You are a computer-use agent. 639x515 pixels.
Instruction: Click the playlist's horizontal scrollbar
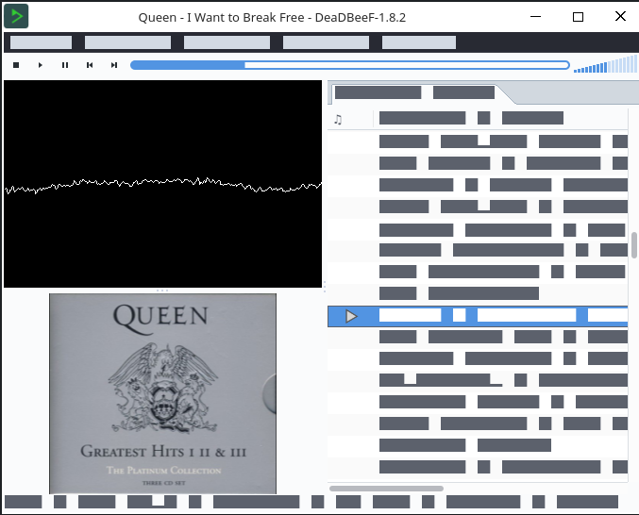click(386, 489)
